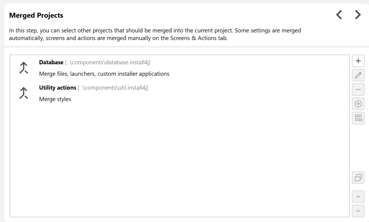Screen dimensions: 369x222
Task: Select the Utility actions merged project
Action: click(x=58, y=88)
